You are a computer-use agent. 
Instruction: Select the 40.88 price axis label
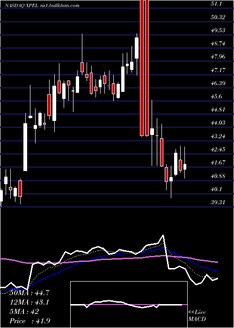[x=218, y=176]
